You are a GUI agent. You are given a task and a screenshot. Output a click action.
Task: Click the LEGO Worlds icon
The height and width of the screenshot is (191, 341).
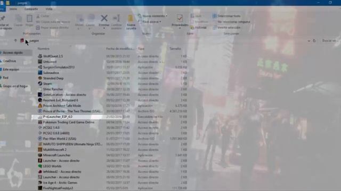(40, 166)
